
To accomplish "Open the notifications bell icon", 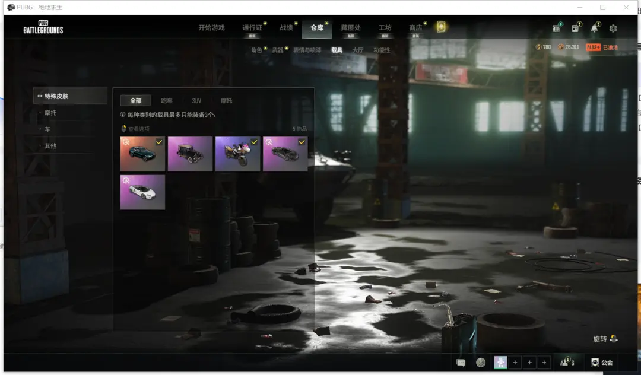I will (x=594, y=28).
